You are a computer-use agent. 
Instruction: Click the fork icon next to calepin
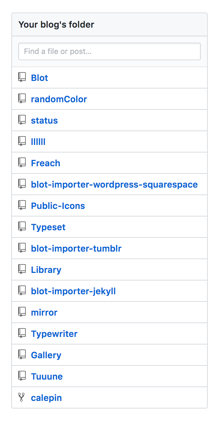click(x=21, y=397)
